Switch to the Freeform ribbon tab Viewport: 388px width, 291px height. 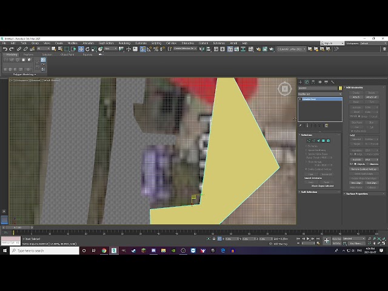coord(28,55)
